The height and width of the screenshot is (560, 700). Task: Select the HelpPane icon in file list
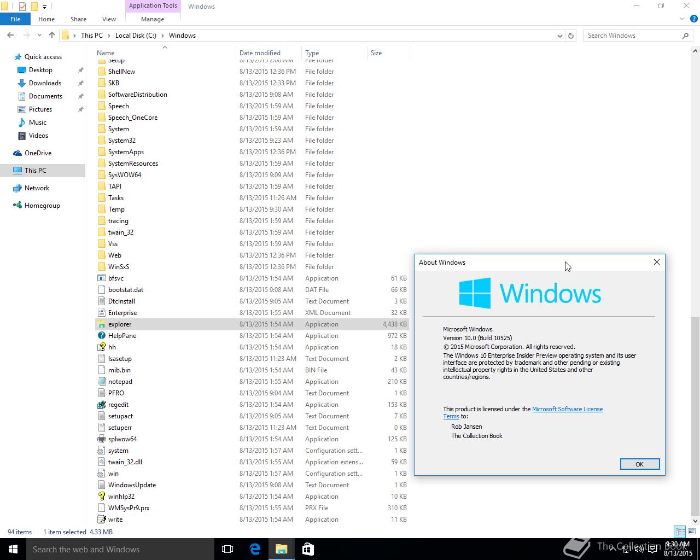click(x=102, y=336)
